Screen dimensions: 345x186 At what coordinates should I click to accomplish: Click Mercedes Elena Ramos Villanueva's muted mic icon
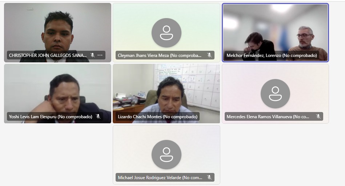(x=318, y=116)
